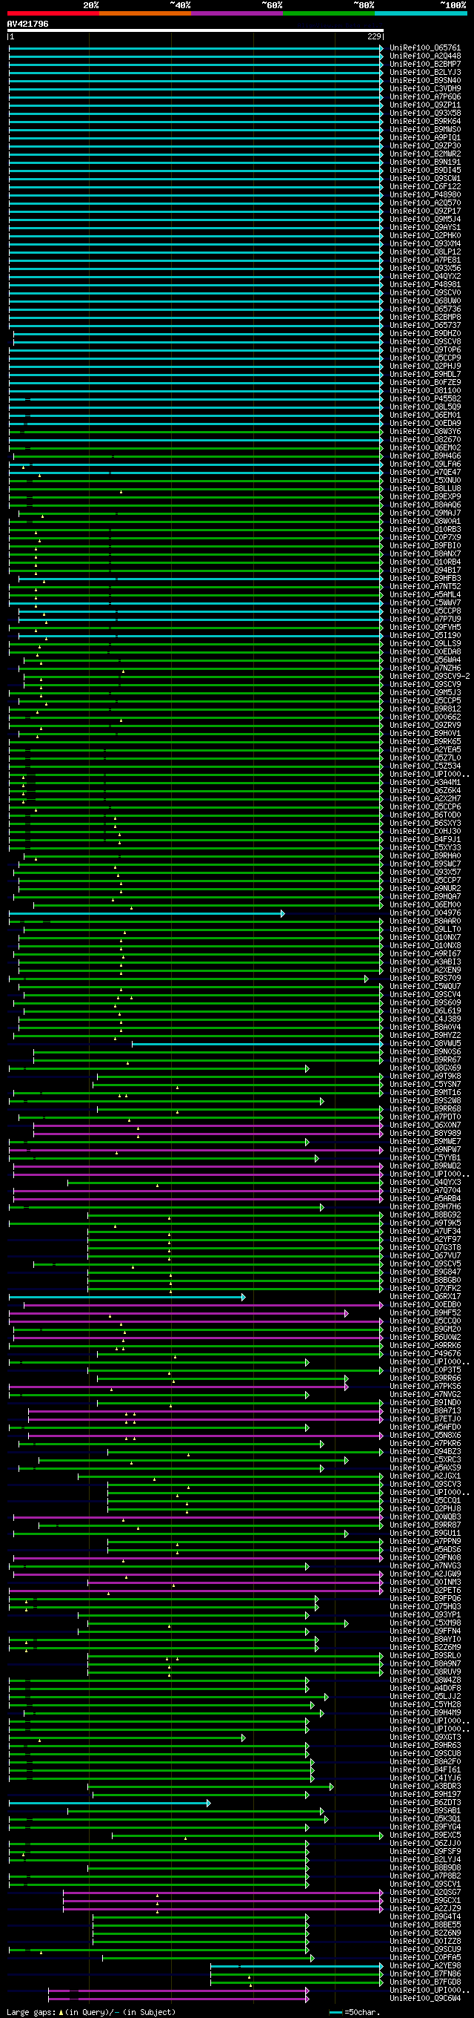The width and height of the screenshot is (474, 2018).
Task: Click the cyan 100% identity legend bar
Action: tap(421, 13)
